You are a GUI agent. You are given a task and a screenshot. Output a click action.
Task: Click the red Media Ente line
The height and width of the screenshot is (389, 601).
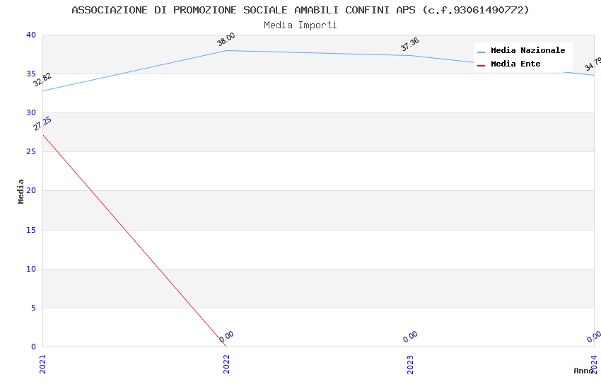[x=134, y=240]
